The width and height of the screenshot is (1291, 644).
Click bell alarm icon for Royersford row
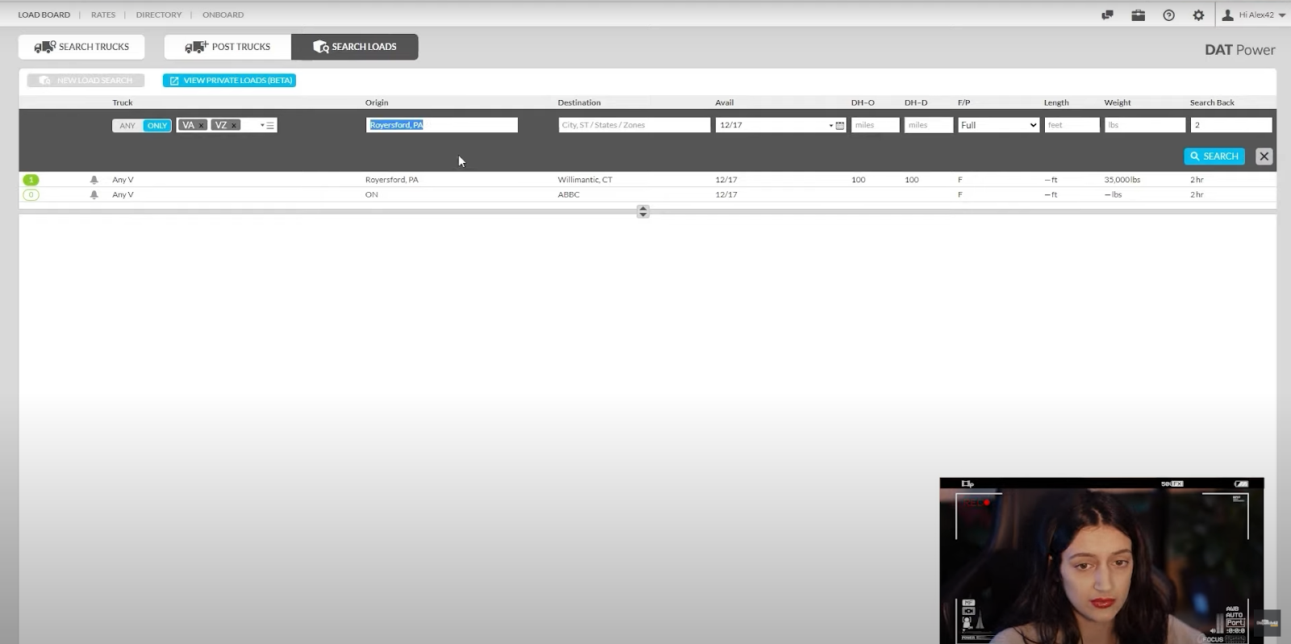pyautogui.click(x=94, y=180)
